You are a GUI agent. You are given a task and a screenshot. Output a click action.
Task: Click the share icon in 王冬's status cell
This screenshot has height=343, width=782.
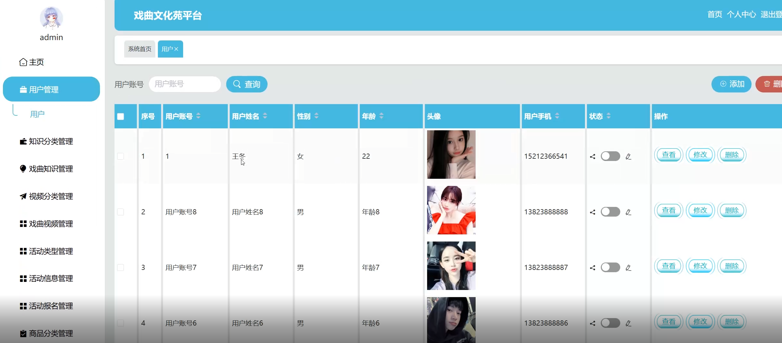coord(592,156)
